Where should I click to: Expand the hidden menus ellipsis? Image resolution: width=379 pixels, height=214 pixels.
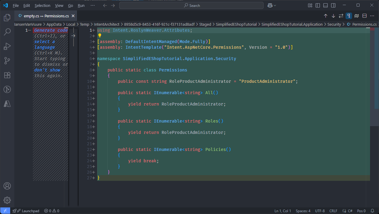tap(93, 5)
